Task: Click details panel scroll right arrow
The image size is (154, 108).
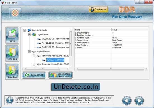Action: 146,69
